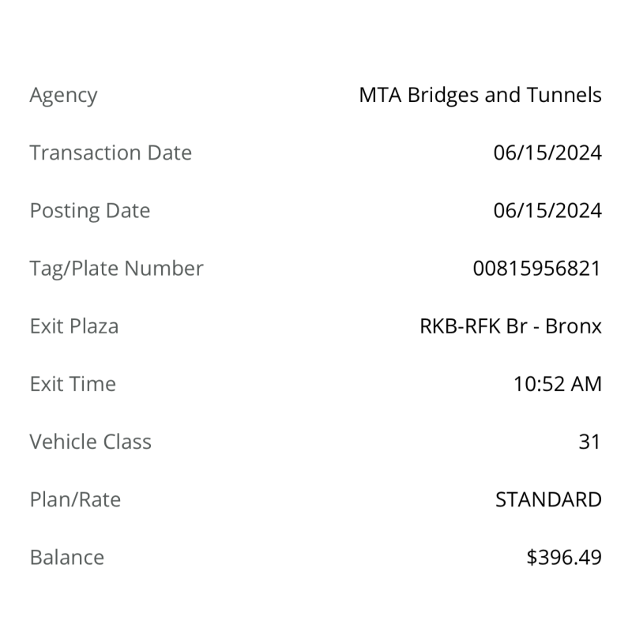The height and width of the screenshot is (632, 632).
Task: Select the Posting Date value 06/15/2024
Action: (x=547, y=210)
